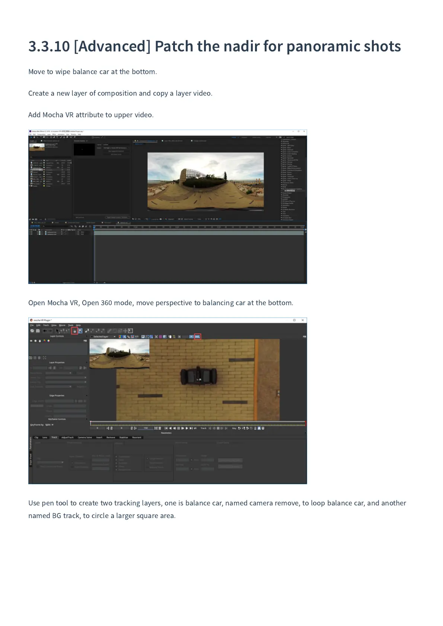
Task: Open the vertical Dope Sheet side tab
Action: pos(31,459)
